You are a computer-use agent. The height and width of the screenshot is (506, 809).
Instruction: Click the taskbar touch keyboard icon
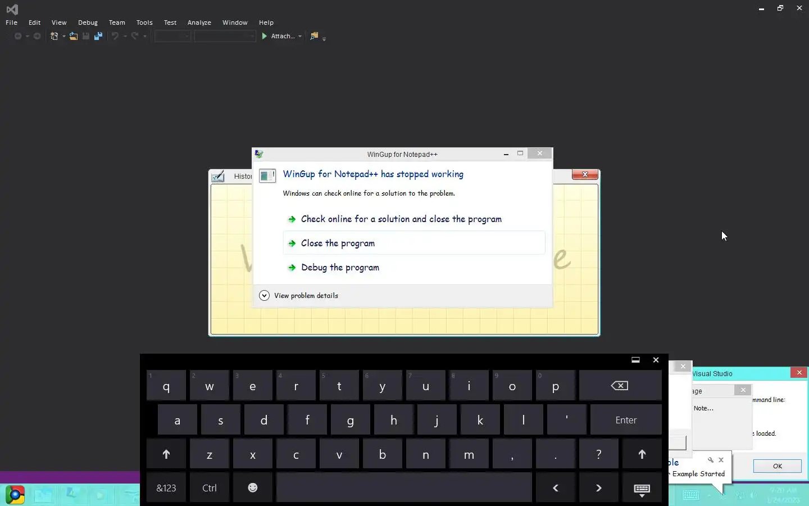click(690, 495)
